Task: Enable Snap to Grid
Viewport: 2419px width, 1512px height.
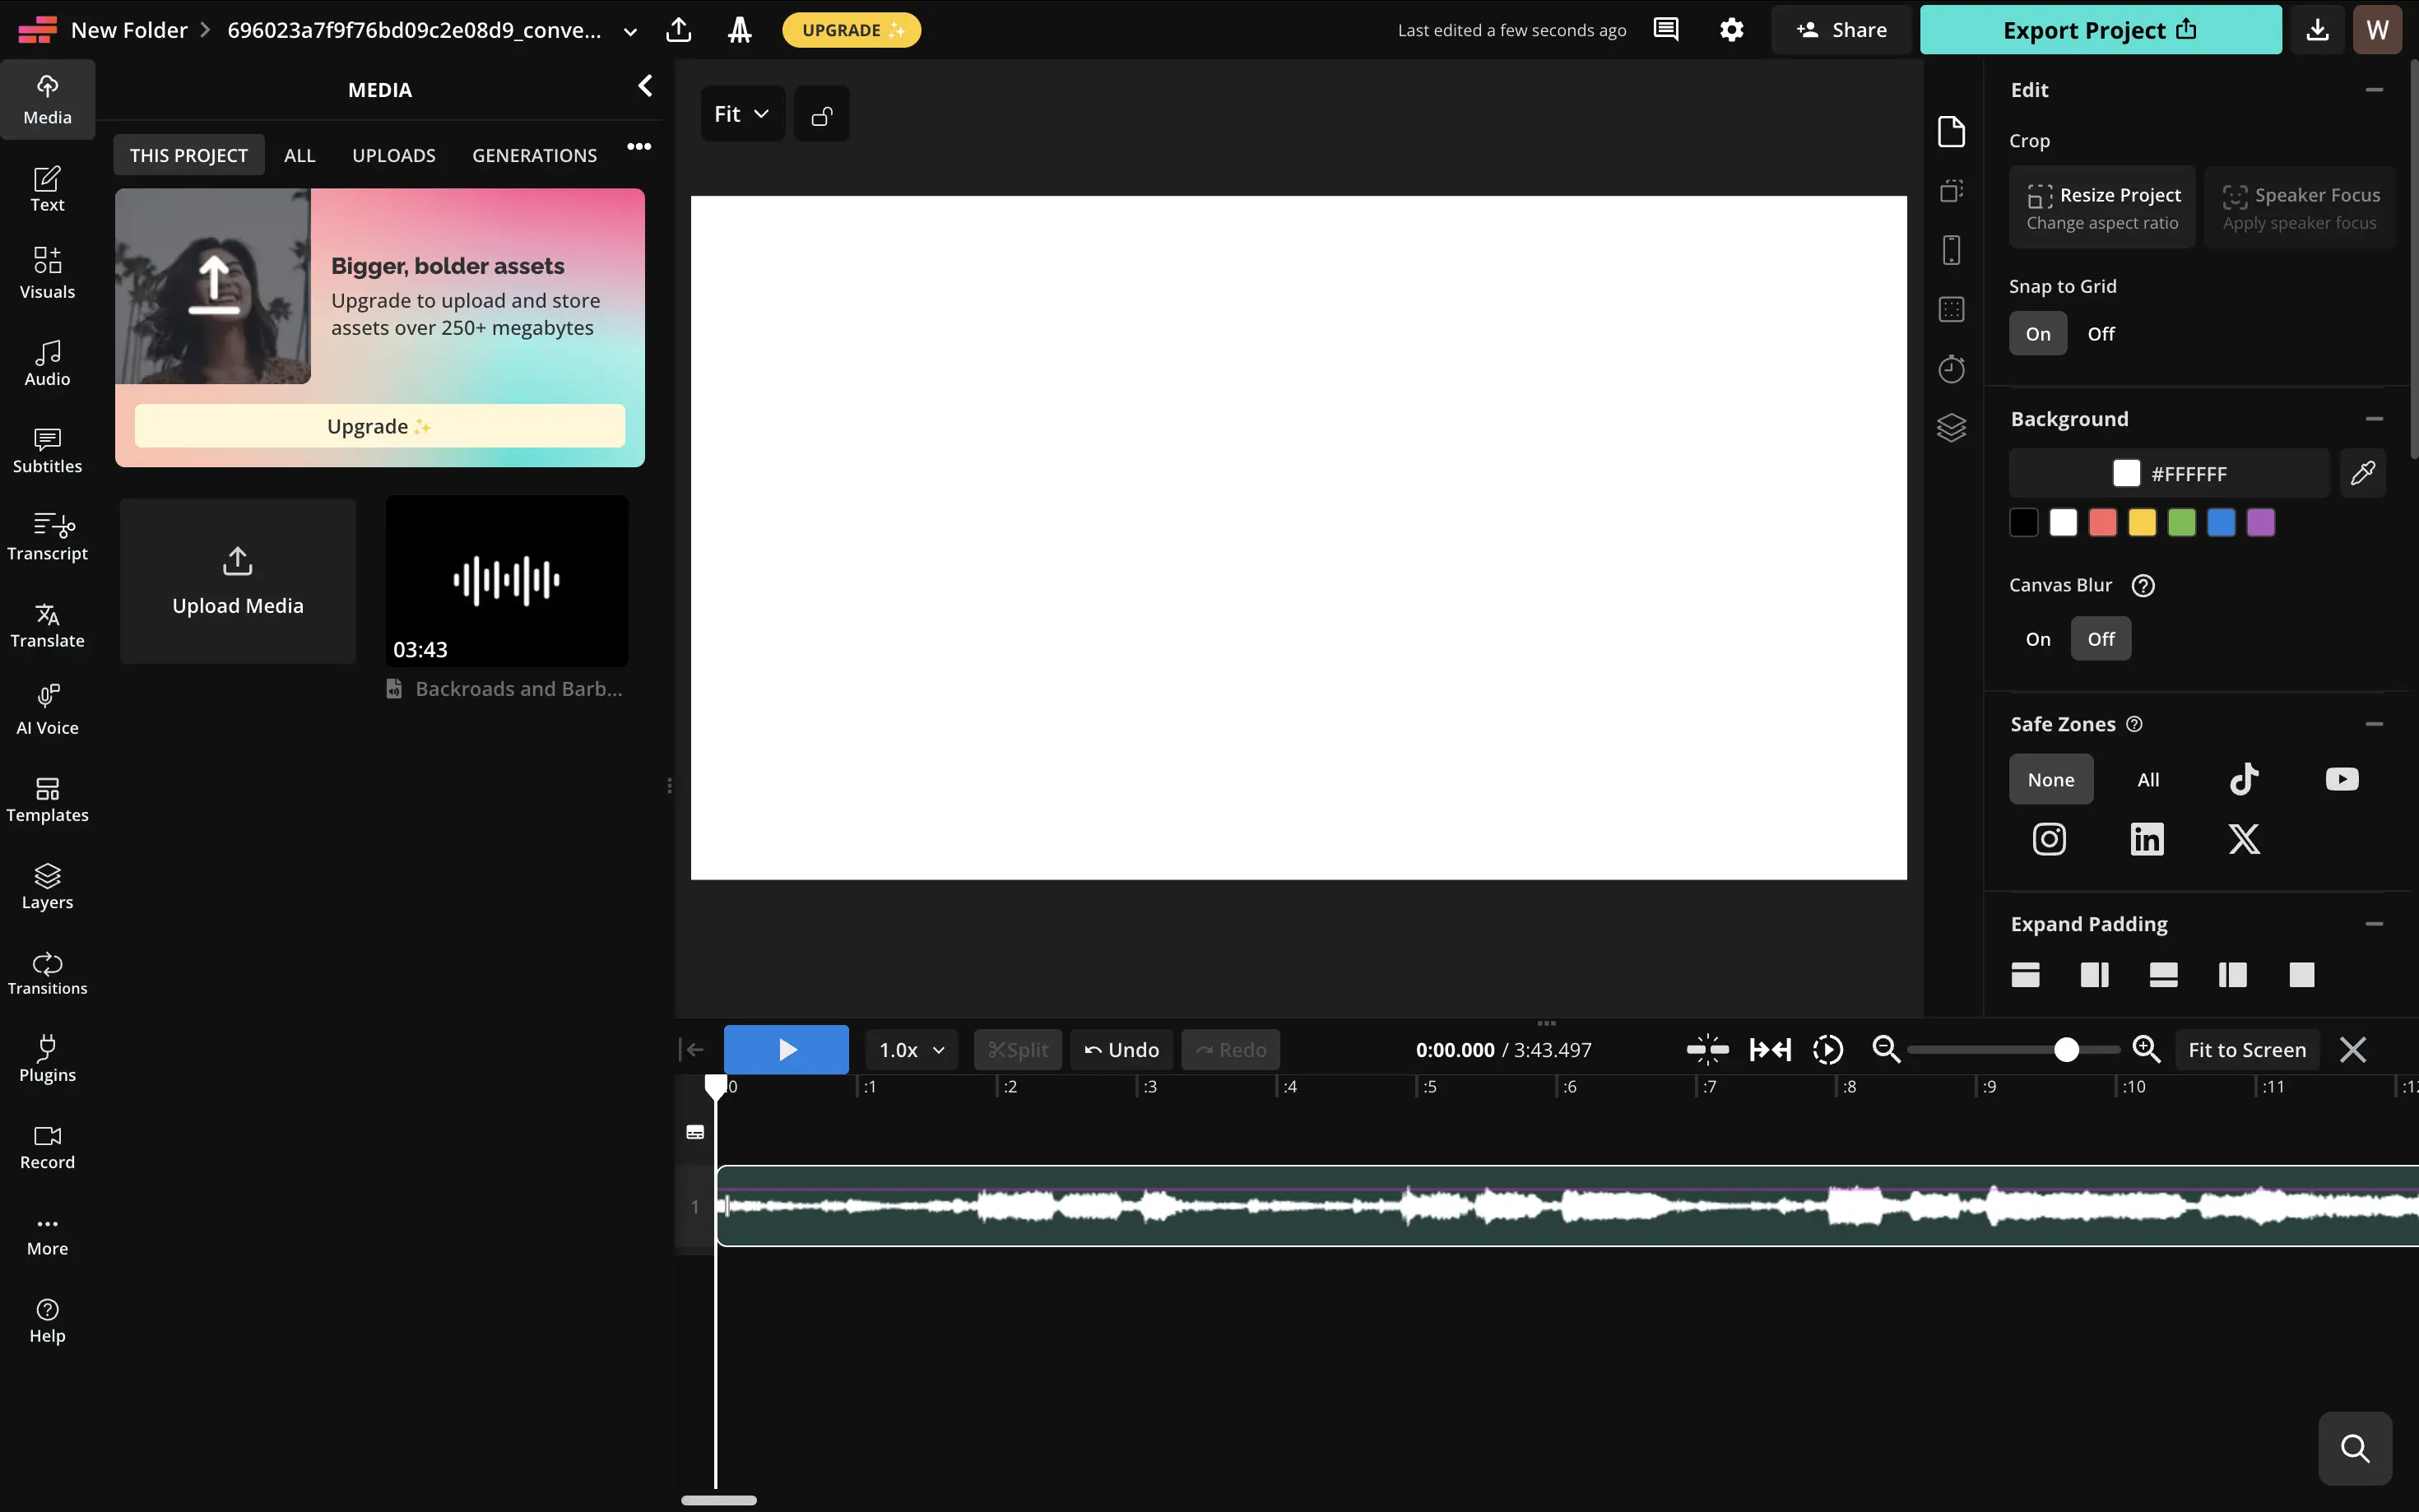Action: (x=2037, y=333)
